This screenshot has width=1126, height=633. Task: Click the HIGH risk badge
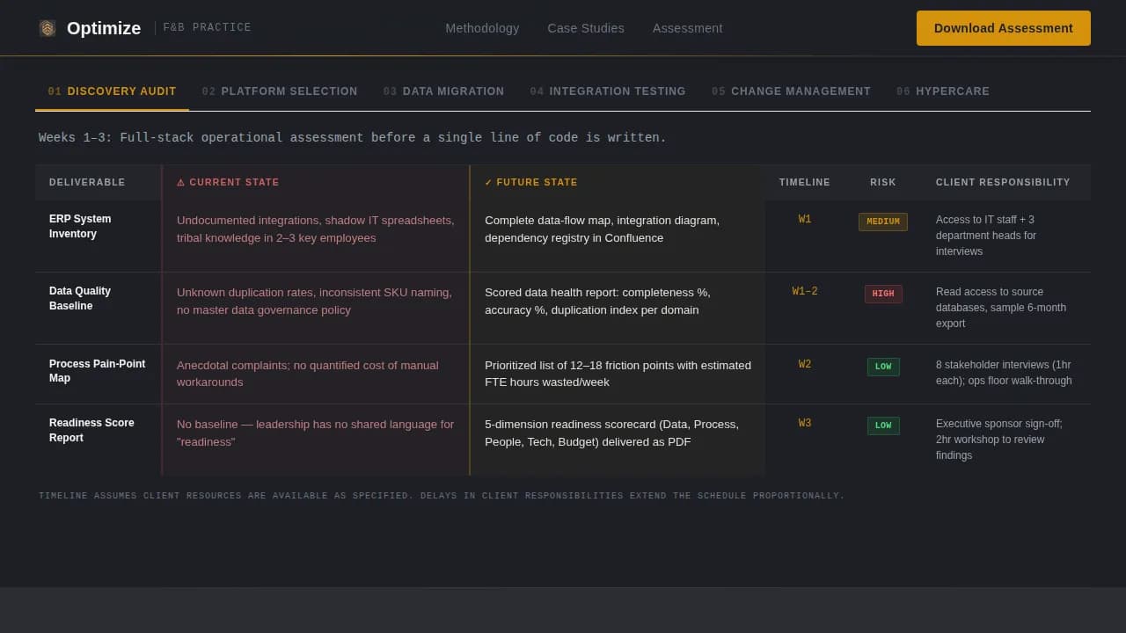pos(883,294)
